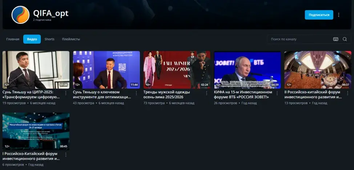The width and height of the screenshot is (354, 170).
Task: Open options menu for I Российско-Китайский форум video
Action: pyautogui.click(x=66, y=155)
